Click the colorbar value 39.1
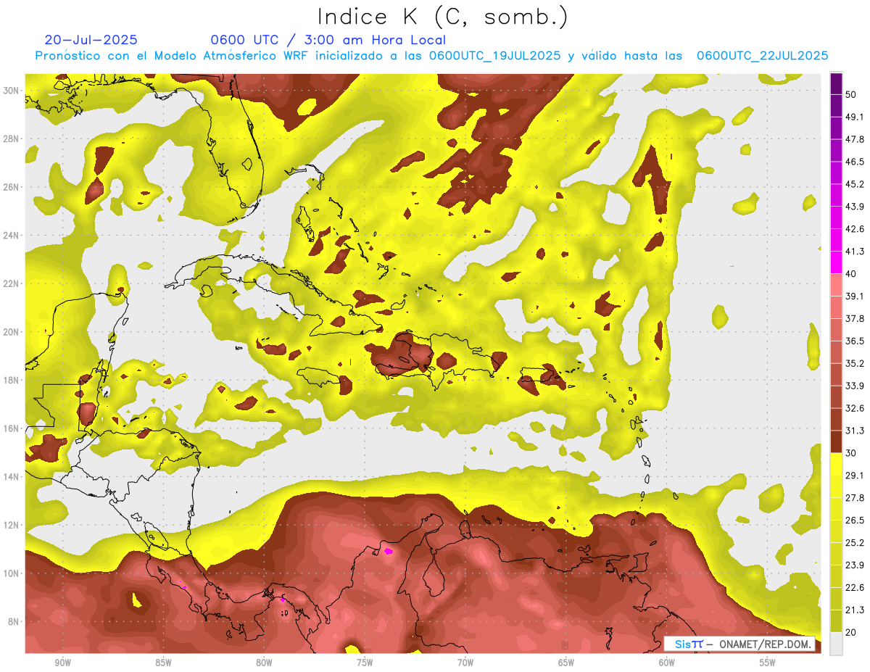The image size is (870, 672). (x=854, y=296)
